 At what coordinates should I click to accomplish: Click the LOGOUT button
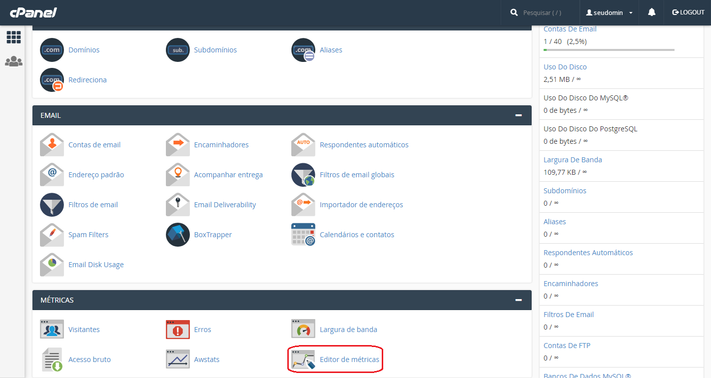[688, 12]
